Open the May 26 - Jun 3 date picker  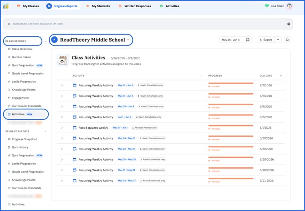235,40
